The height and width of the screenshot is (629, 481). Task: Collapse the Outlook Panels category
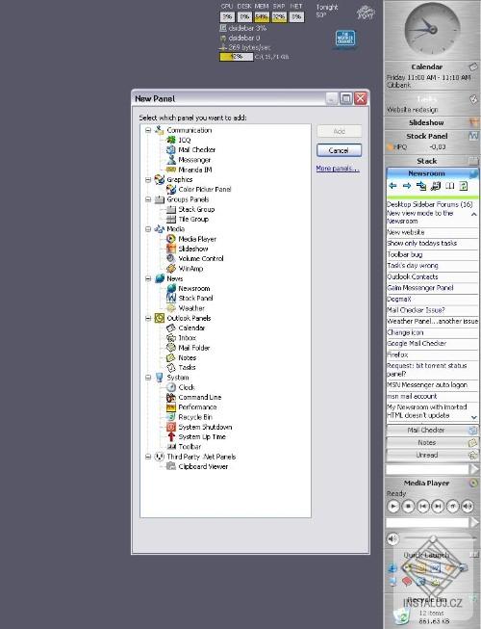pos(148,318)
